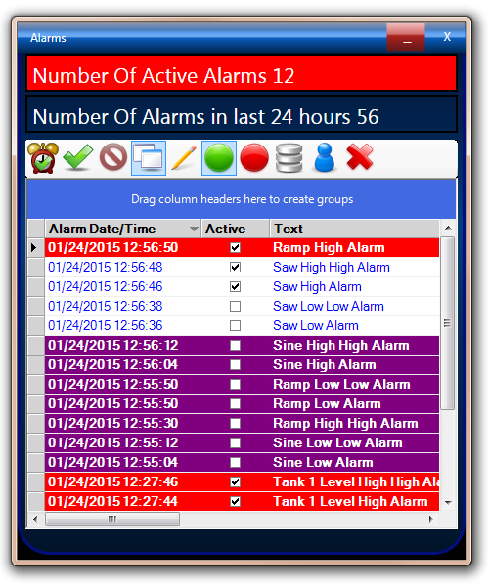
Task: Click the Active column header
Action: (x=236, y=229)
